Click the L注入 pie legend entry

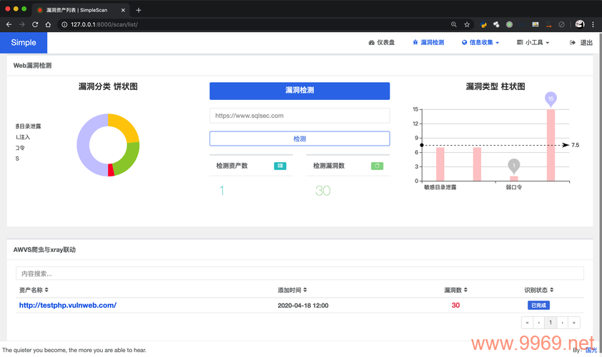[x=23, y=137]
